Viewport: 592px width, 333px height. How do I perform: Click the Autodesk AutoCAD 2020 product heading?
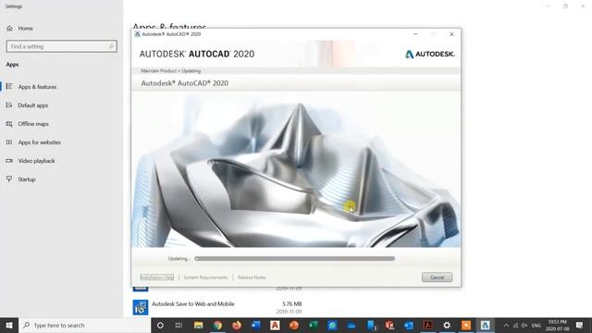click(x=185, y=83)
